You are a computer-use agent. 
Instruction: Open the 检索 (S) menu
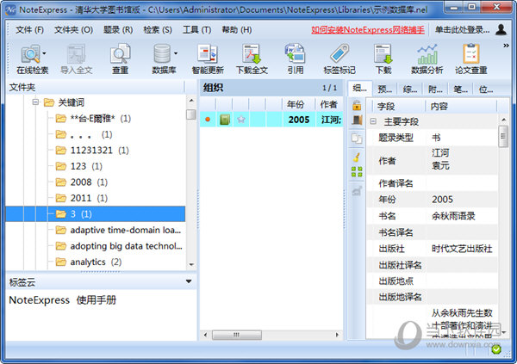(158, 30)
